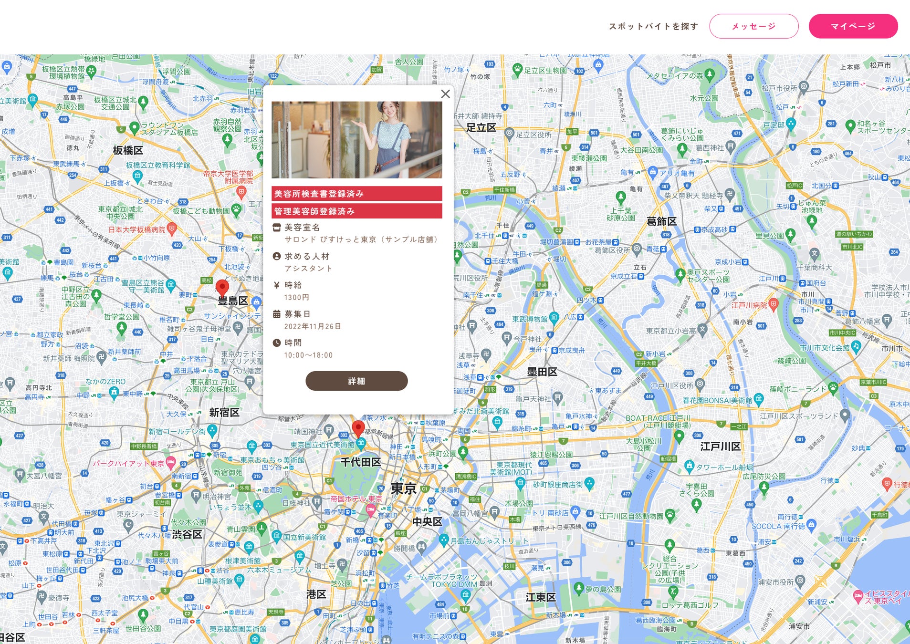Select the time 10:00〜18:00 text

308,355
